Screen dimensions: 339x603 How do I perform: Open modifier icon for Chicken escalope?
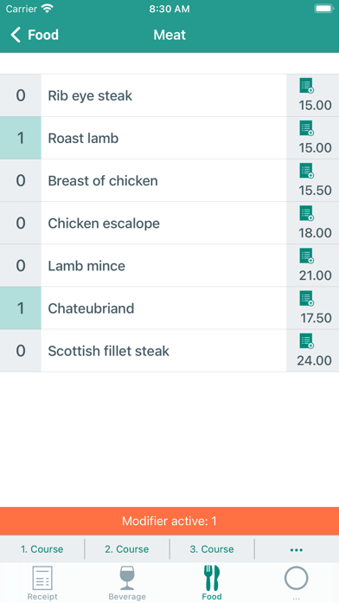(307, 213)
